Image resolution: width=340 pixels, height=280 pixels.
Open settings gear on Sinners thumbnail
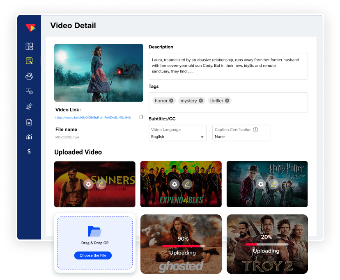coord(88,184)
